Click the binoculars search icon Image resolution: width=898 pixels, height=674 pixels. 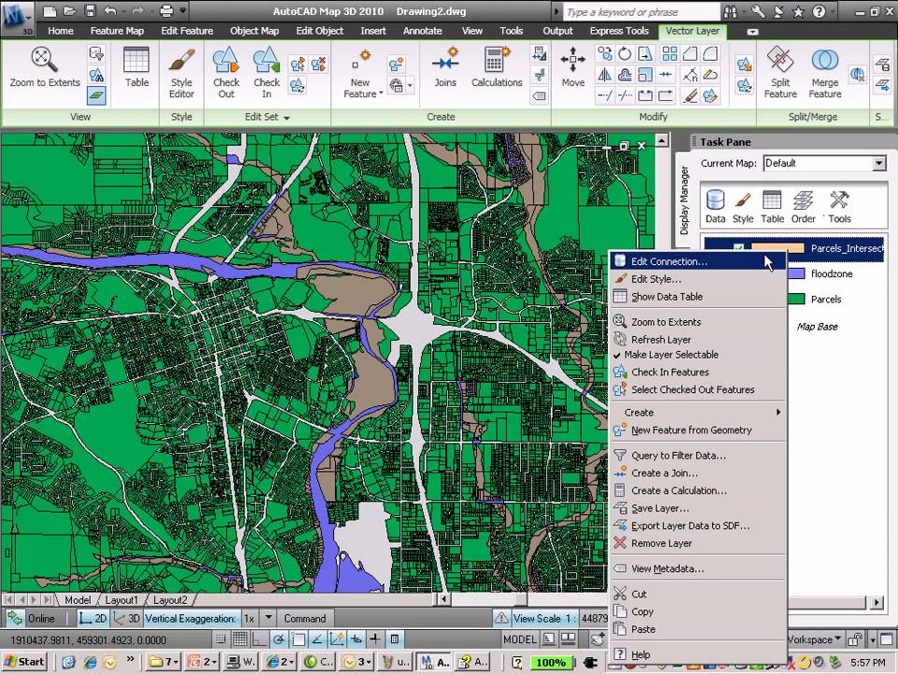[x=731, y=11]
